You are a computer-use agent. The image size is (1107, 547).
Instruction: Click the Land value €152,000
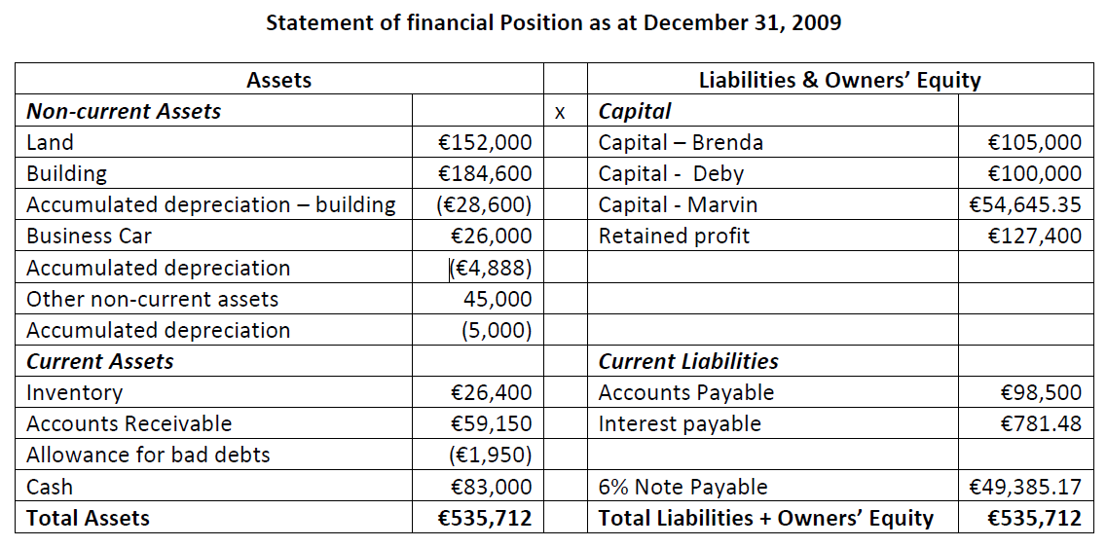(485, 143)
